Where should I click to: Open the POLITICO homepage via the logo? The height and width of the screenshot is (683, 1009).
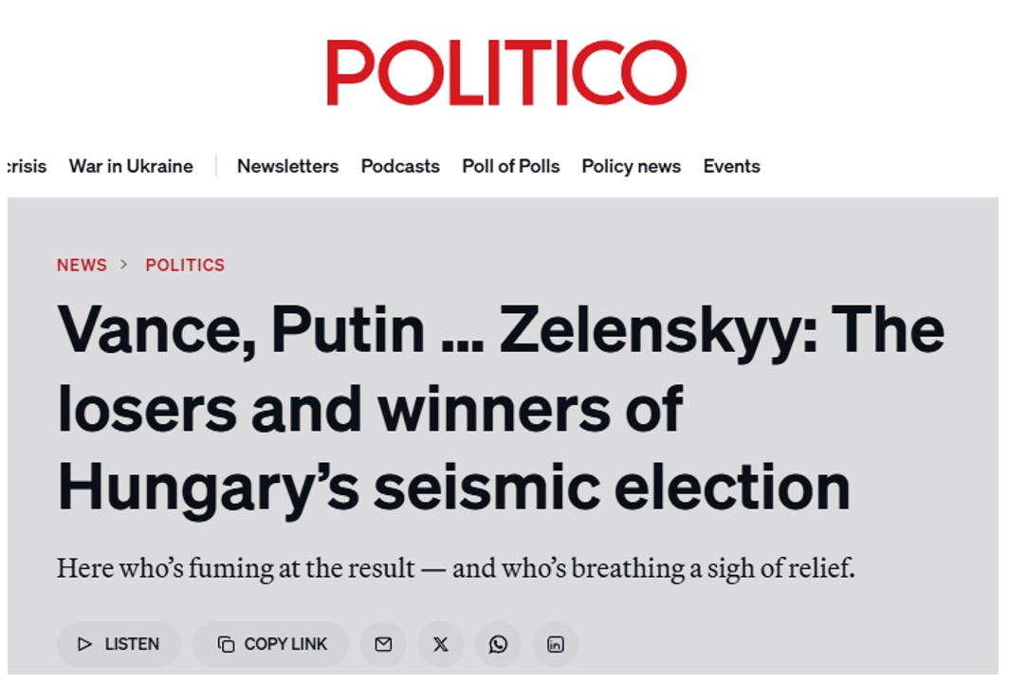(505, 71)
